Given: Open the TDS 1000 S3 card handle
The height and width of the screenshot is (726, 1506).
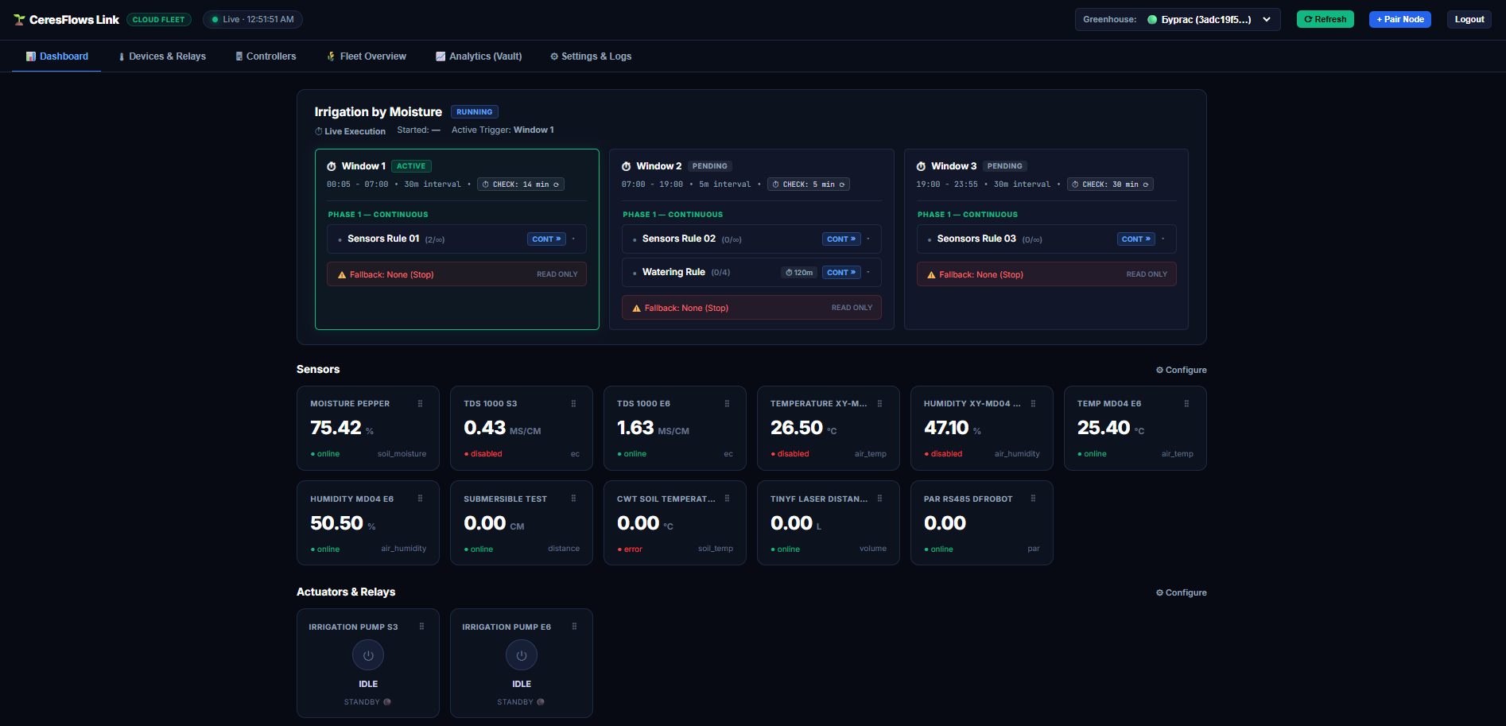Looking at the screenshot, I should tap(574, 404).
